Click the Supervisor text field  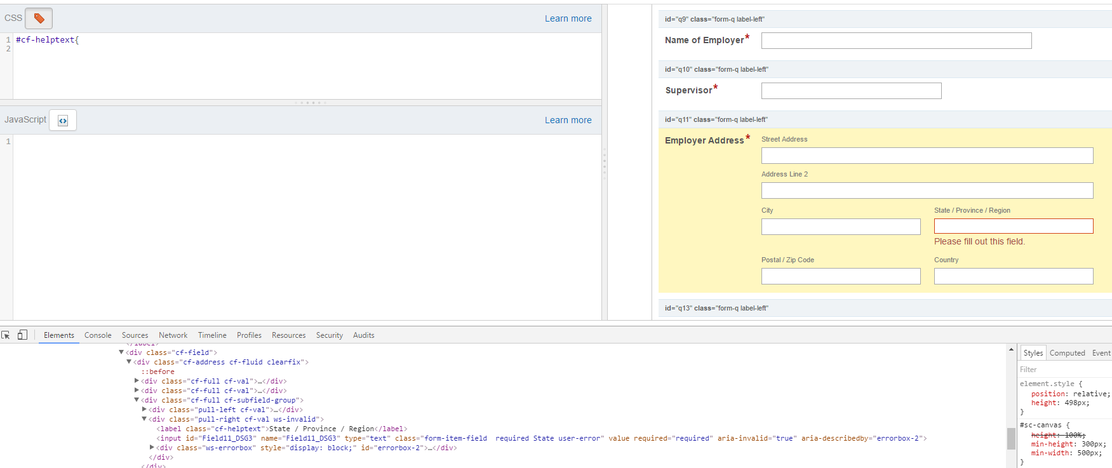tap(851, 91)
